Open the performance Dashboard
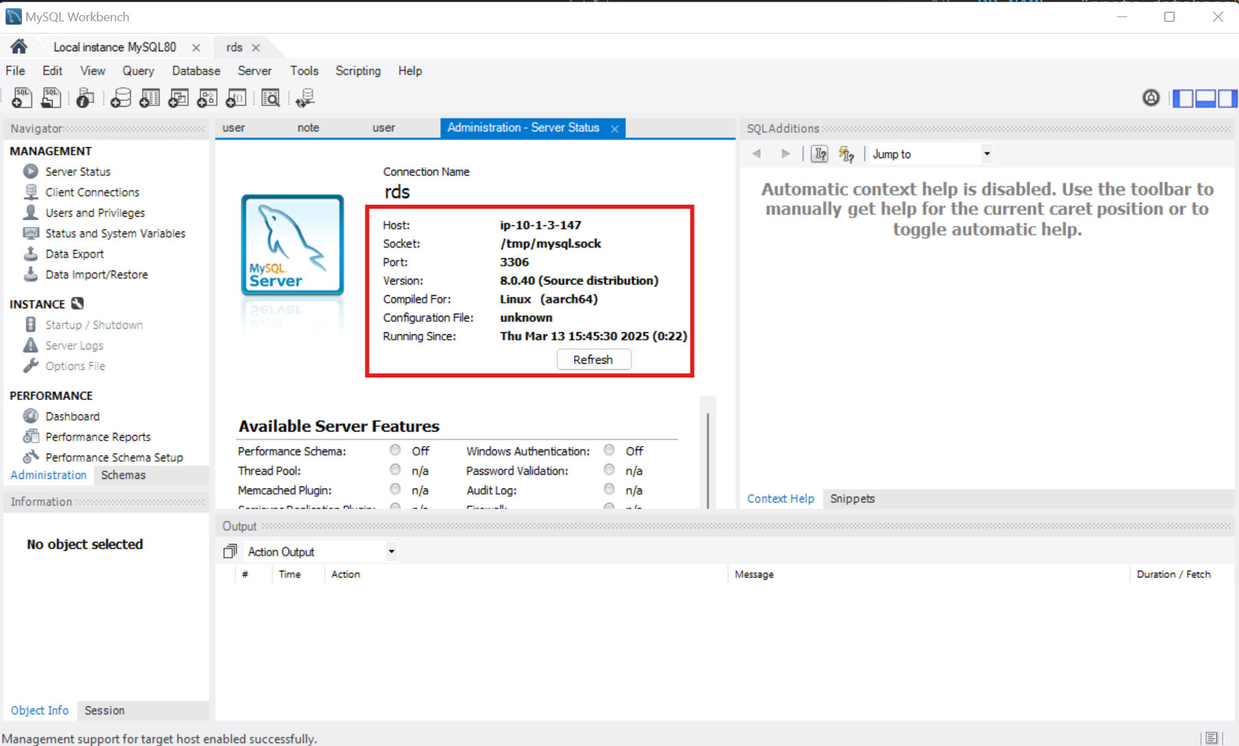The height and width of the screenshot is (746, 1239). click(72, 416)
